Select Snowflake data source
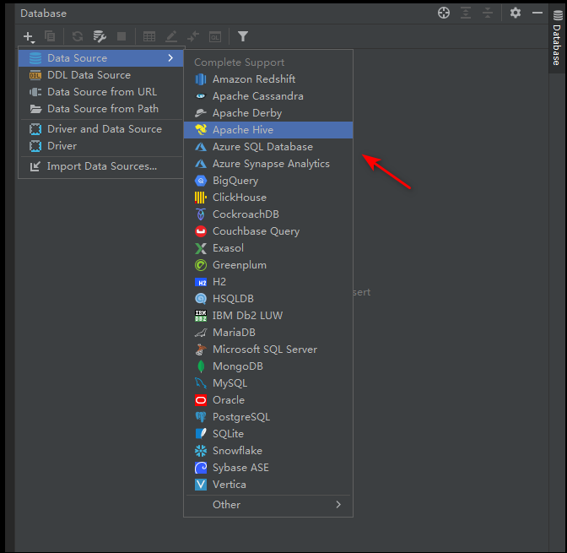This screenshot has width=567, height=553. point(268,451)
